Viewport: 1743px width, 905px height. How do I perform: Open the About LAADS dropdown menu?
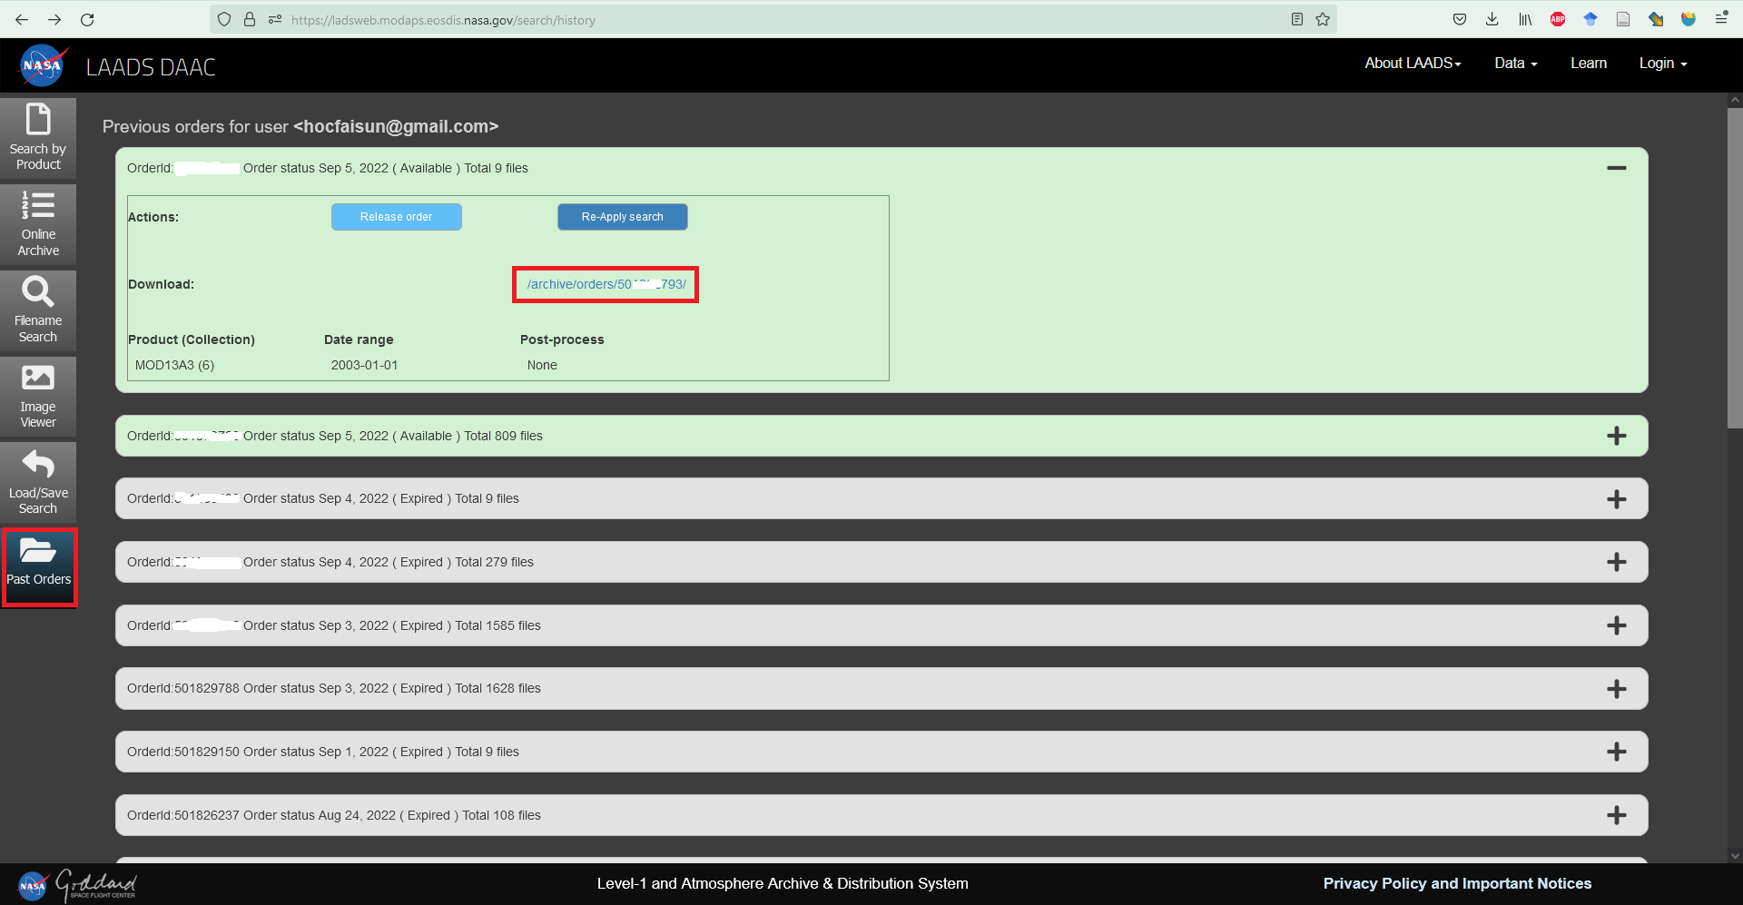tap(1413, 63)
